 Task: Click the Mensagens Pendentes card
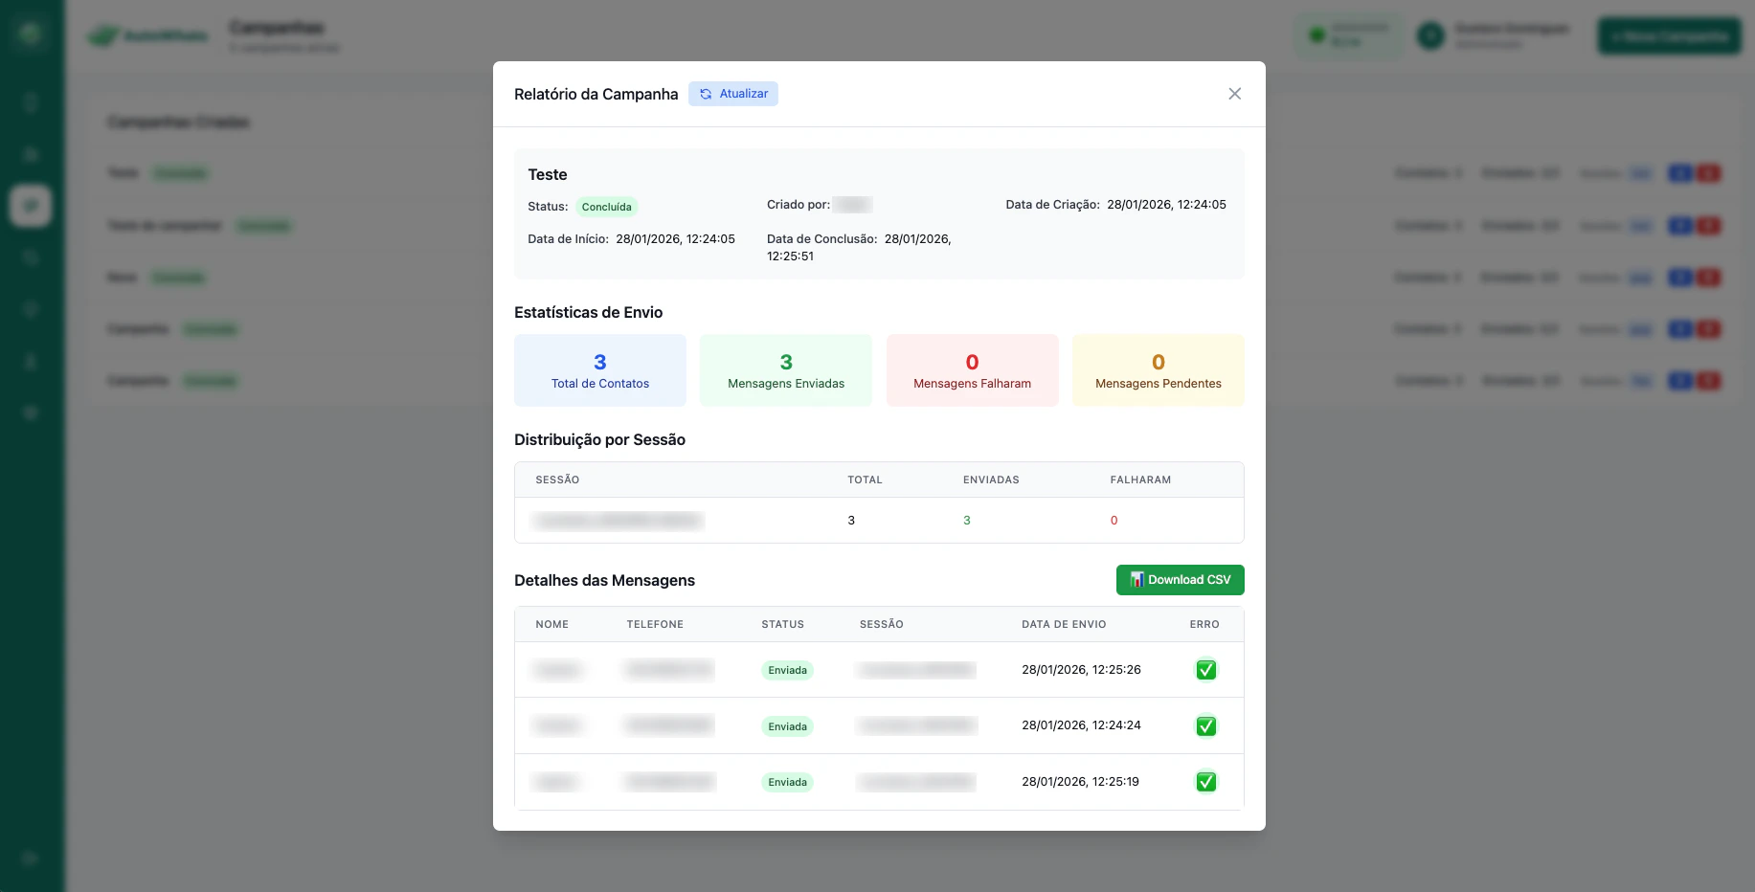1159,370
